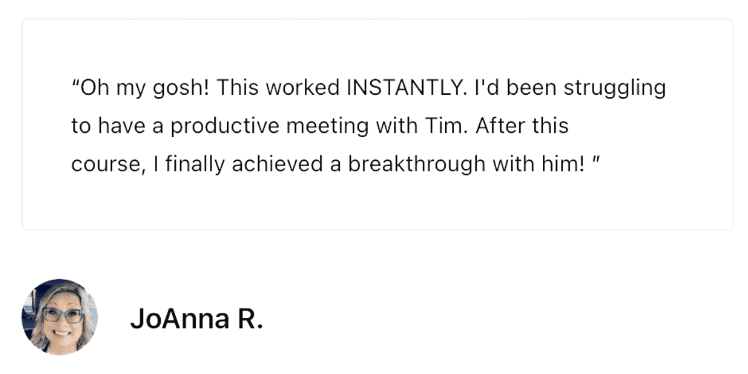The image size is (748, 374).
Task: Click the word "This" after "gosh!"
Action: (x=239, y=89)
